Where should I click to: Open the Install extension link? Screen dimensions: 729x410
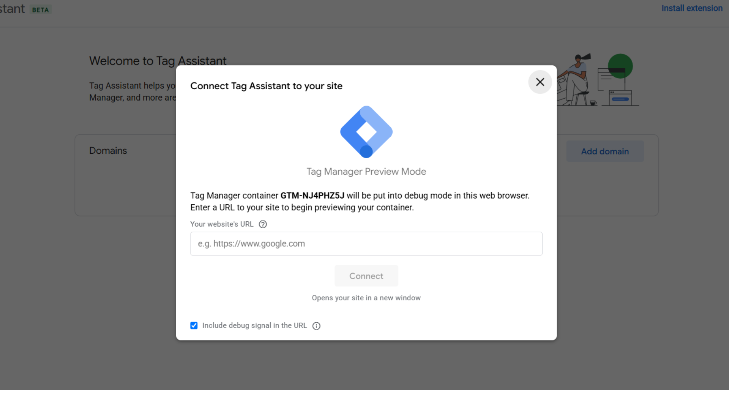[692, 8]
